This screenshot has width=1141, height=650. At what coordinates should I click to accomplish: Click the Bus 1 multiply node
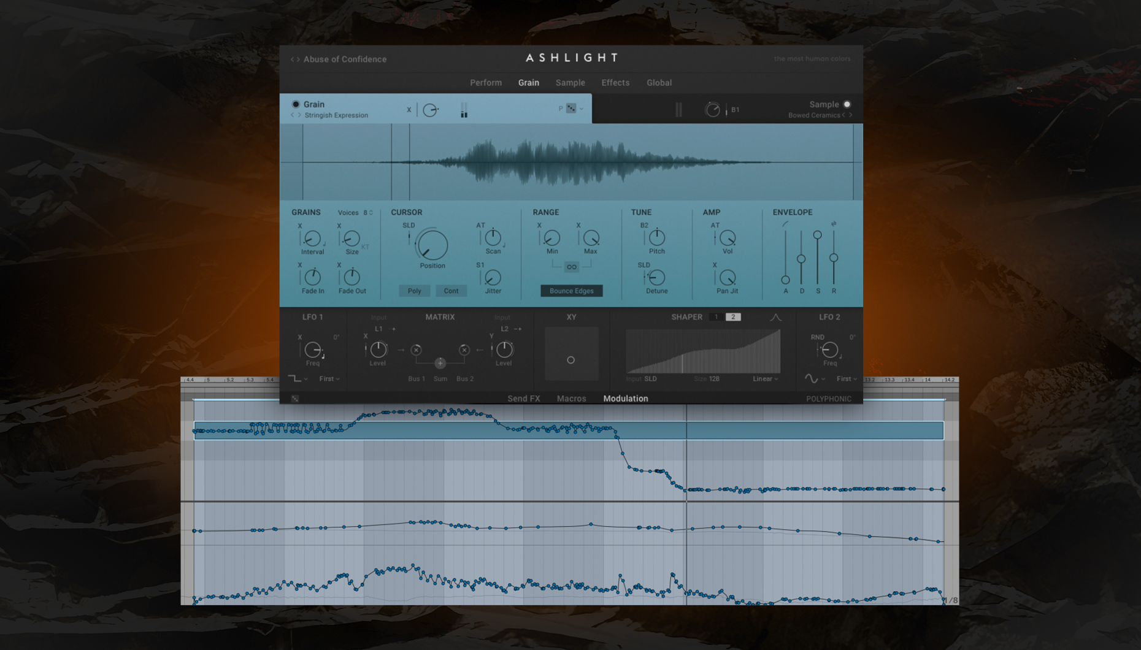(x=416, y=350)
